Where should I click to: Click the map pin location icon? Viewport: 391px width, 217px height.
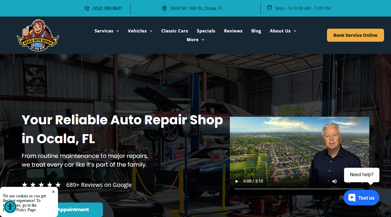[x=164, y=8]
